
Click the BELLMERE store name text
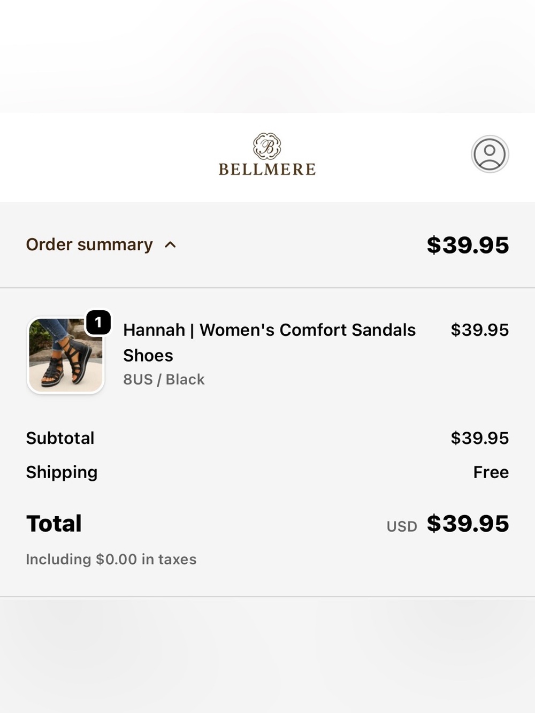coord(267,169)
